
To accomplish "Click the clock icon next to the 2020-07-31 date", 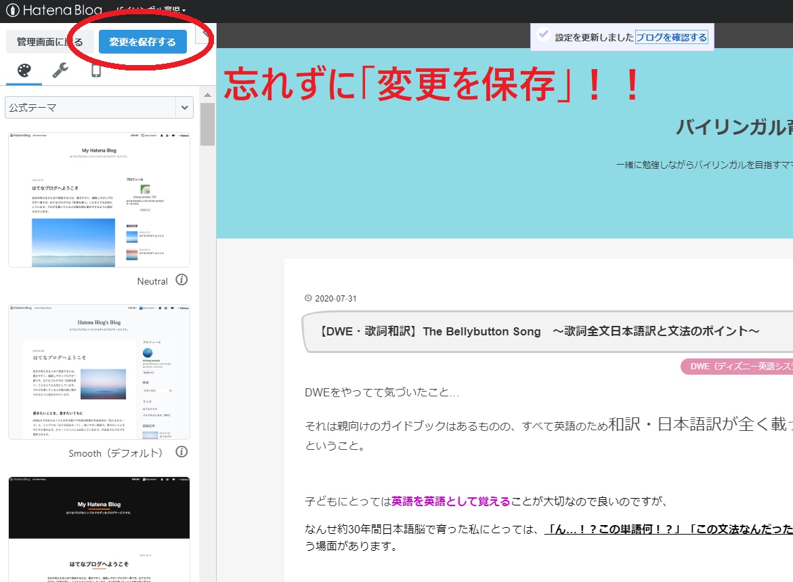I will coord(308,297).
